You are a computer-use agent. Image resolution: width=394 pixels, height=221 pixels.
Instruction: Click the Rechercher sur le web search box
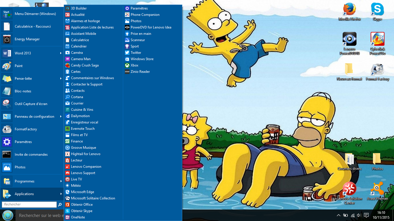(x=40, y=215)
